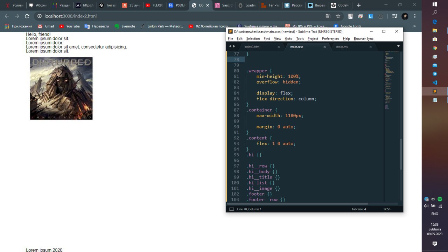
Task: Open Visual Studio Code from the taskbar
Action: [x=435, y=83]
